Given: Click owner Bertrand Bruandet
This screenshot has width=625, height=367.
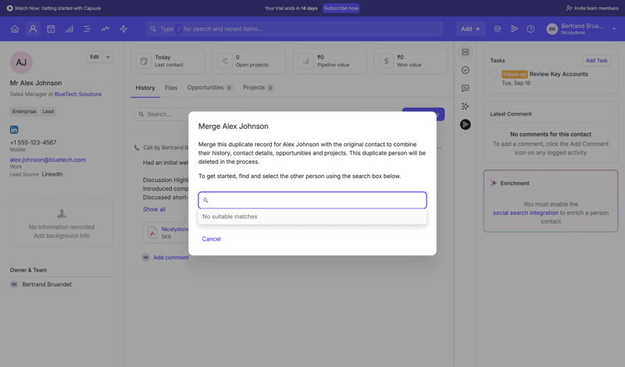Looking at the screenshot, I should tap(47, 284).
